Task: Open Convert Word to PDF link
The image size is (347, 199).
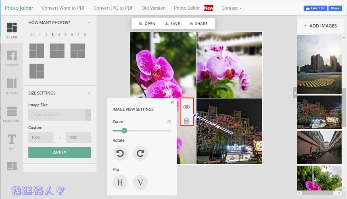Action: point(63,8)
